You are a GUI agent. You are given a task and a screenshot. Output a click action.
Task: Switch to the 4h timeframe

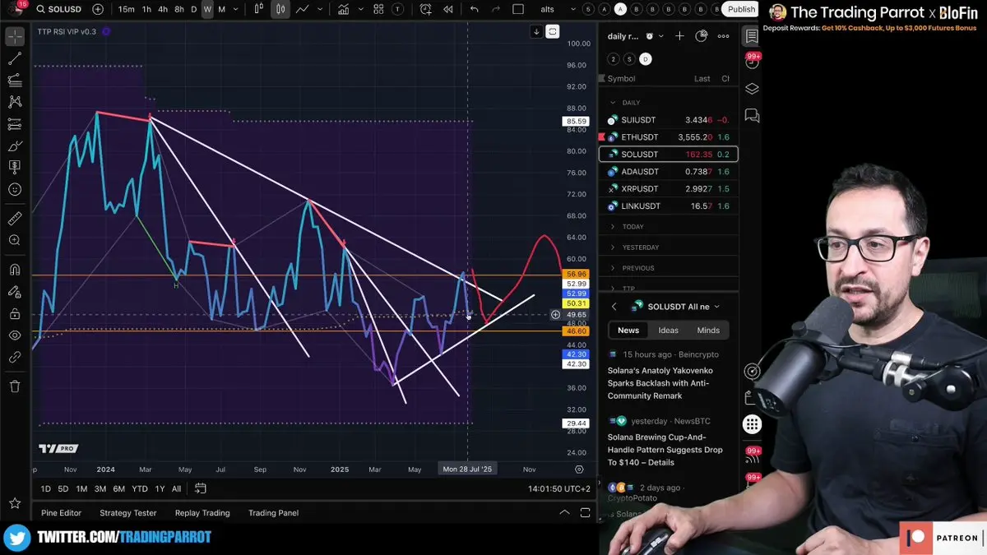[x=163, y=9]
